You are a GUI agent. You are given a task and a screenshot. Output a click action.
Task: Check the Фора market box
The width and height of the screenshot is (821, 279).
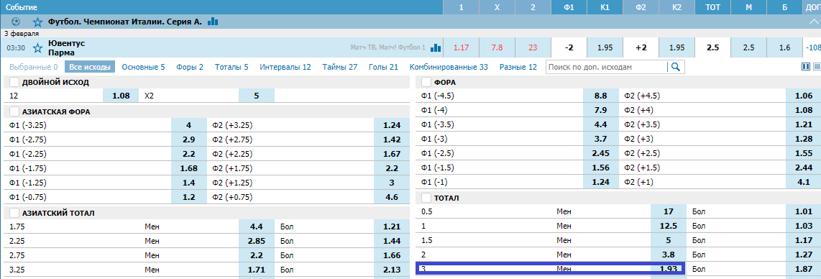426,82
